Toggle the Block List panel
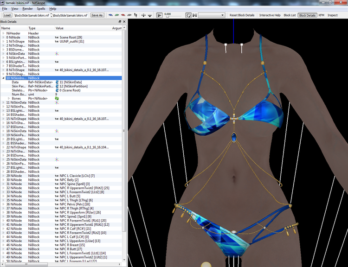348x267 pixels. tap(290, 15)
